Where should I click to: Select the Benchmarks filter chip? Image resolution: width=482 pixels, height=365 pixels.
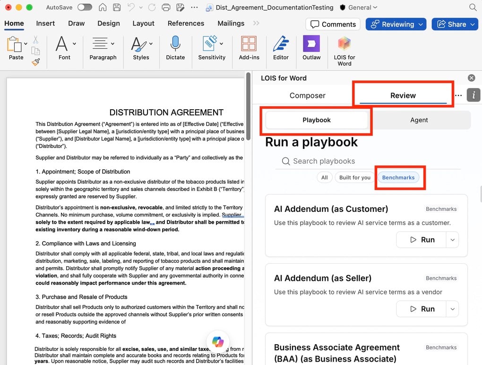click(398, 177)
